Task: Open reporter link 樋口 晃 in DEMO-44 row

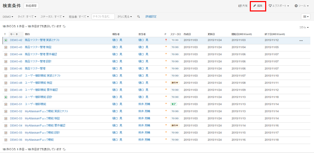Action: [117, 54]
